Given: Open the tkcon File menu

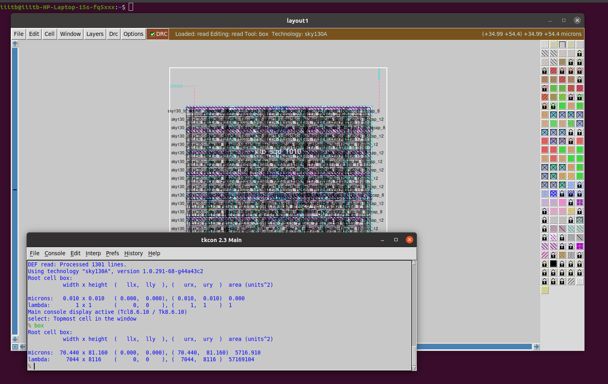Looking at the screenshot, I should [x=35, y=253].
